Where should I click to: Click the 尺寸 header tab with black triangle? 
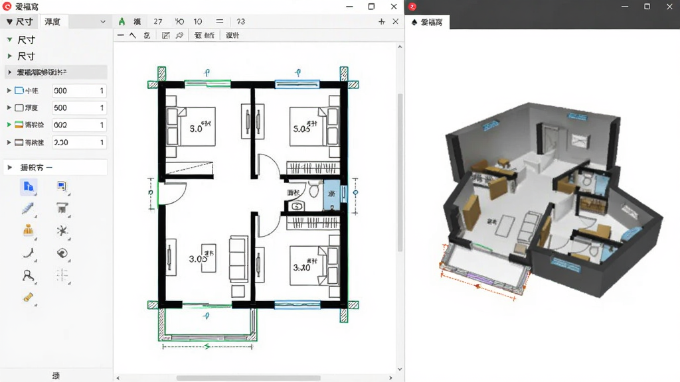19,22
